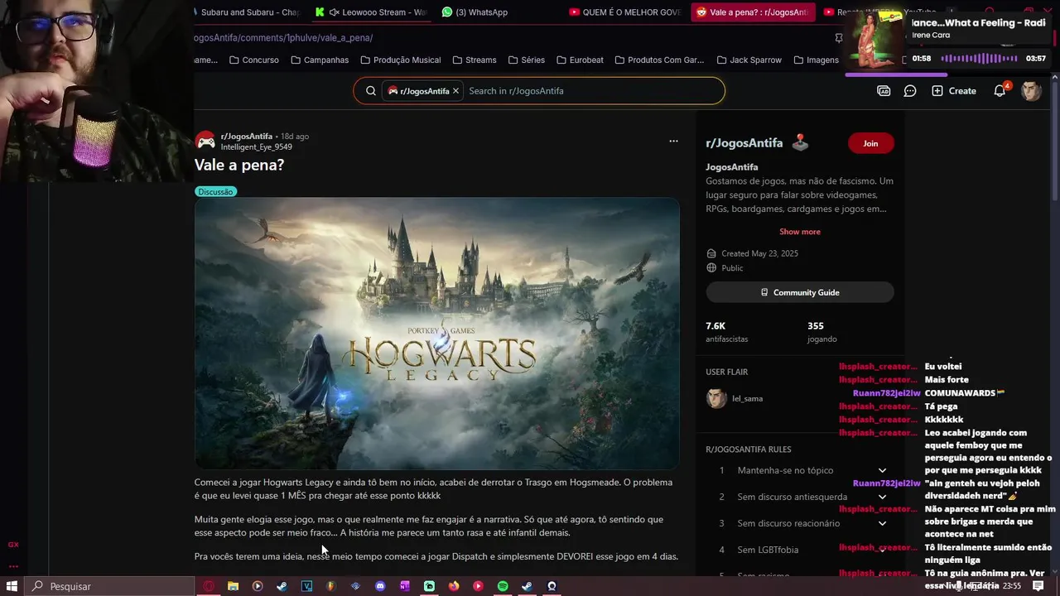The image size is (1060, 596).
Task: Open the Jack Sparrow bookmarks folder
Action: (x=749, y=60)
